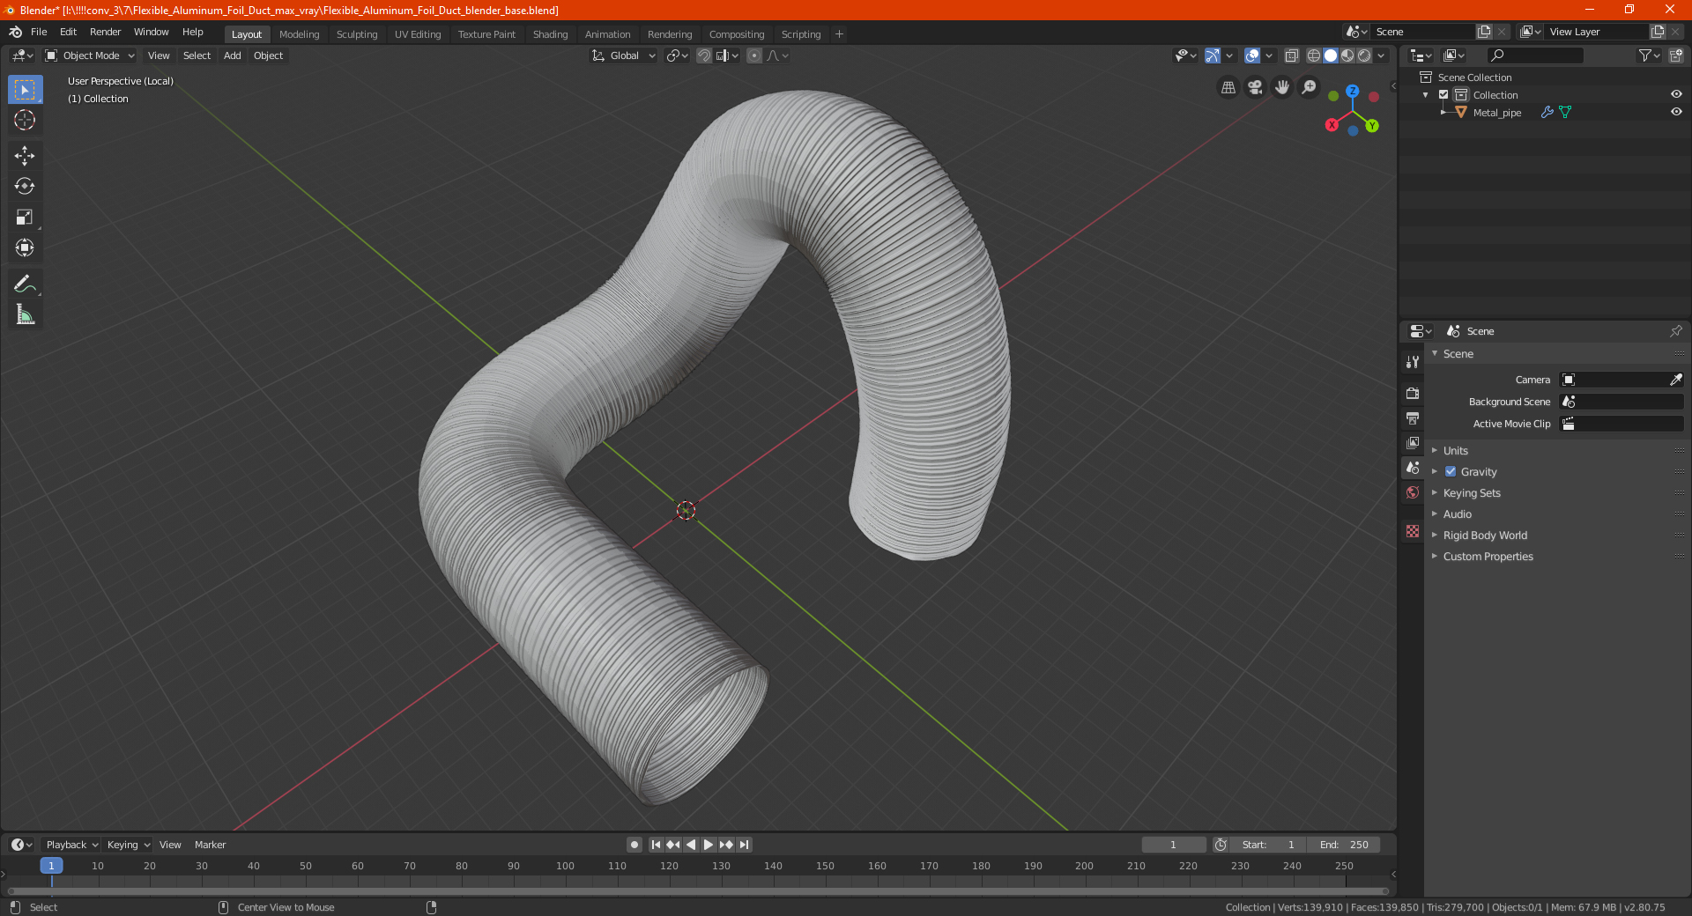
Task: Switch orthographic/perspective grid icon
Action: 1228,87
